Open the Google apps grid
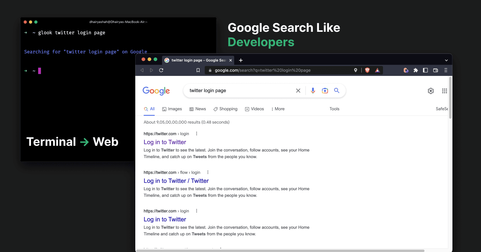The height and width of the screenshot is (252, 481). (x=444, y=91)
